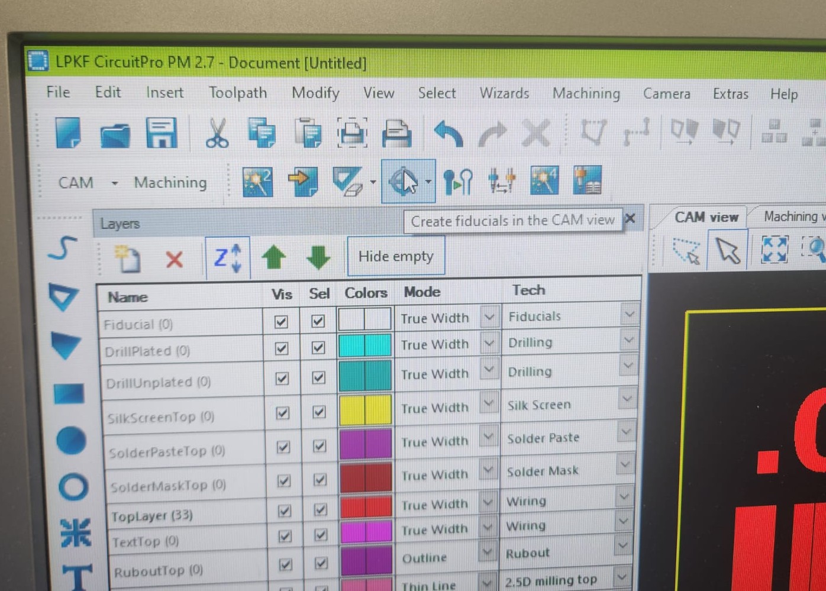Open Mode dropdown for Fiducial layer
The image size is (826, 591).
tap(489, 317)
